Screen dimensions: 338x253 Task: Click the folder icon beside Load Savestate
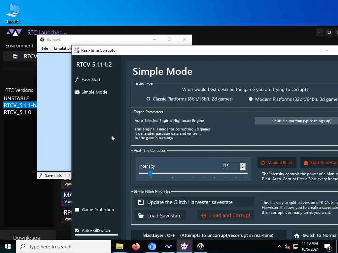point(141,215)
